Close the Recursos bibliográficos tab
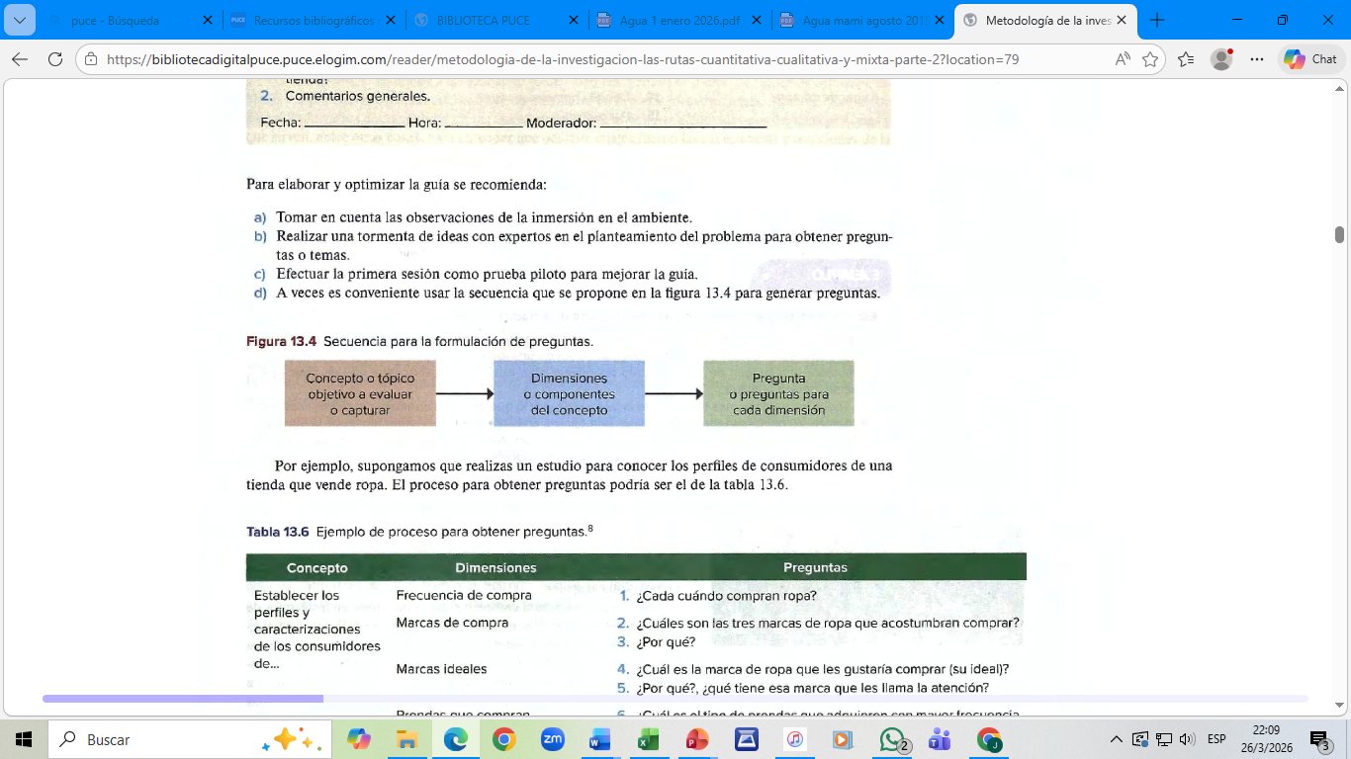This screenshot has height=759, width=1351. tap(389, 20)
